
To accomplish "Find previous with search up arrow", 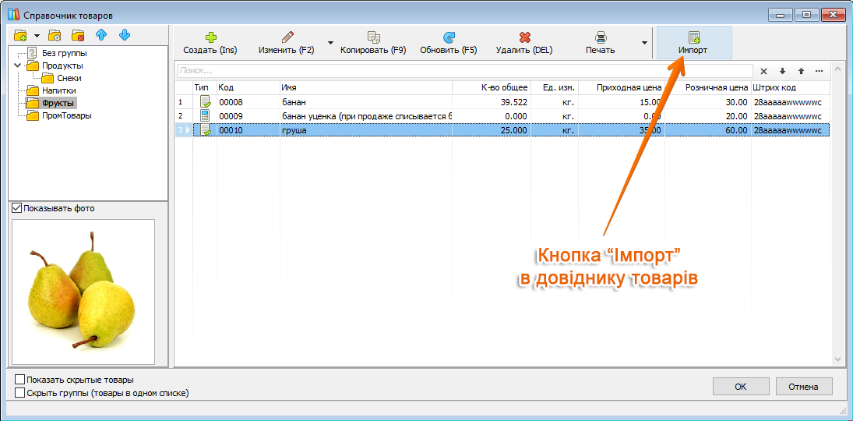I will [801, 72].
